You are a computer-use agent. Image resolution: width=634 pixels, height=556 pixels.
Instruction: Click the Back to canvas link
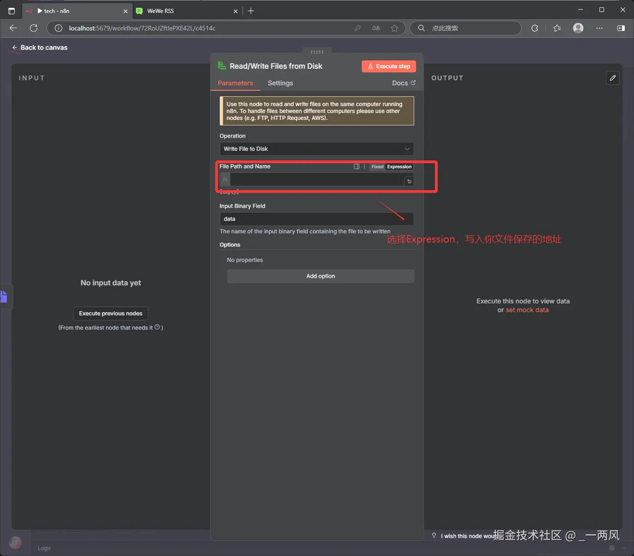pyautogui.click(x=40, y=47)
